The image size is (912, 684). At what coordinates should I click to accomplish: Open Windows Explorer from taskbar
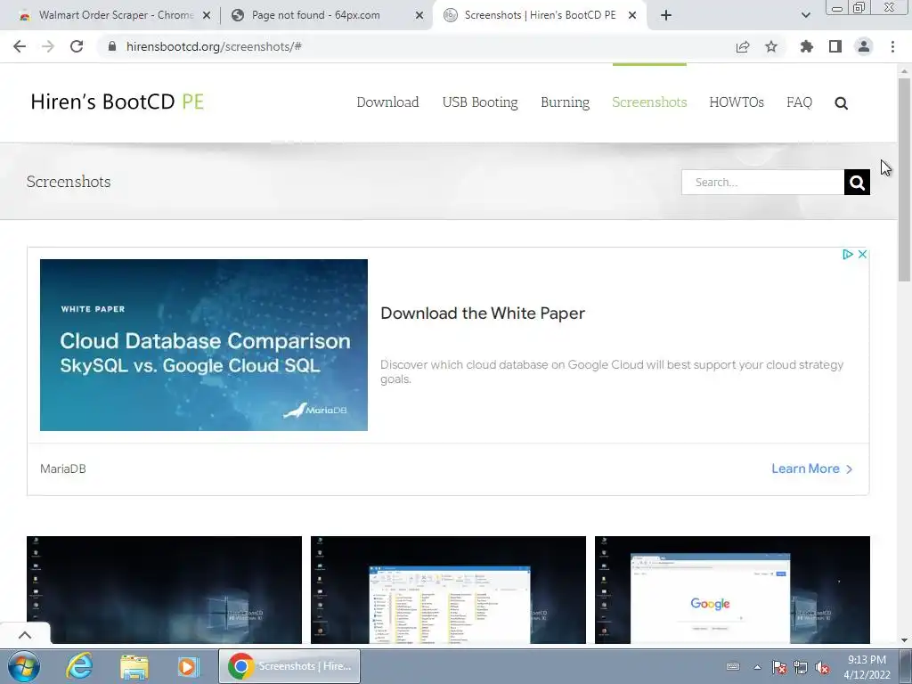134,666
